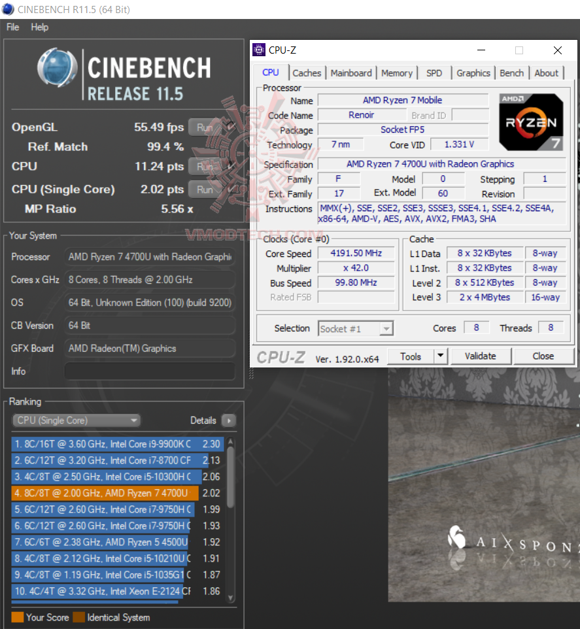This screenshot has height=629, width=580.
Task: Click the Code Name value Renoir
Action: point(361,115)
